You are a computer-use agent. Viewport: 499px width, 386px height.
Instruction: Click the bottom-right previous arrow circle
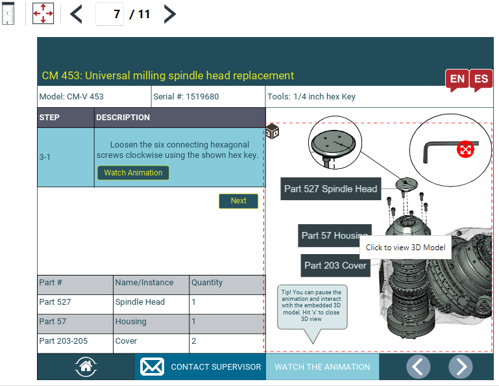419,367
